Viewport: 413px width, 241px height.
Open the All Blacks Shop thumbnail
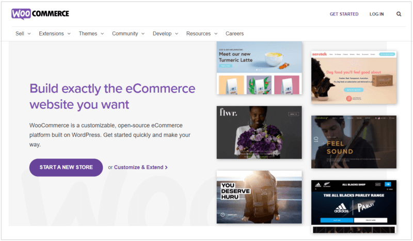click(354, 206)
